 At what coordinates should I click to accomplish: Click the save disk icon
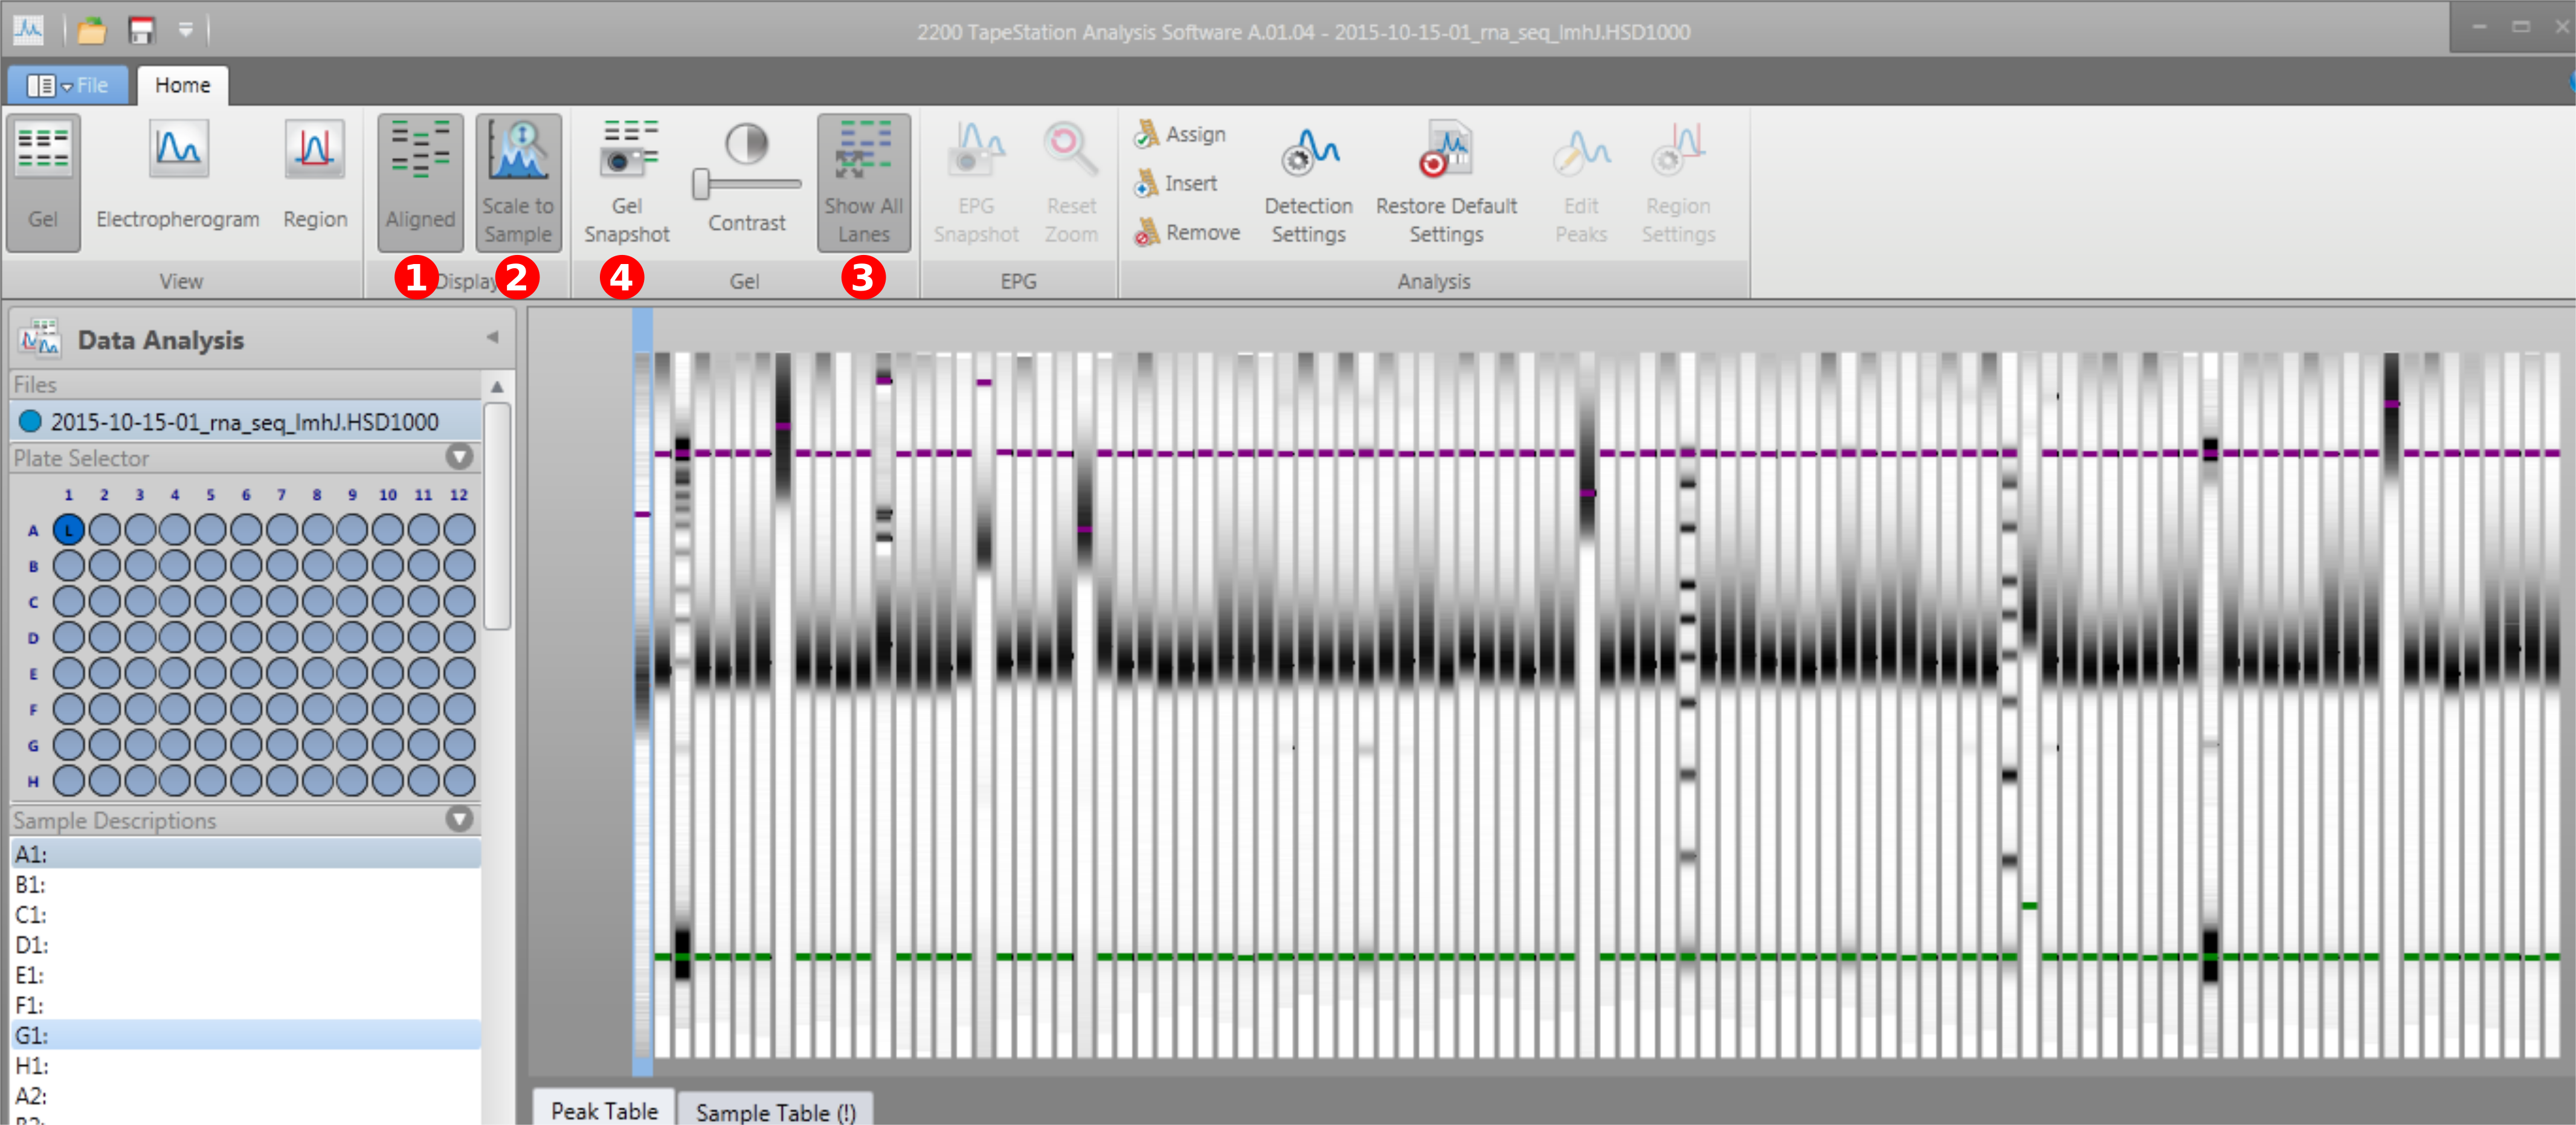coord(141,31)
